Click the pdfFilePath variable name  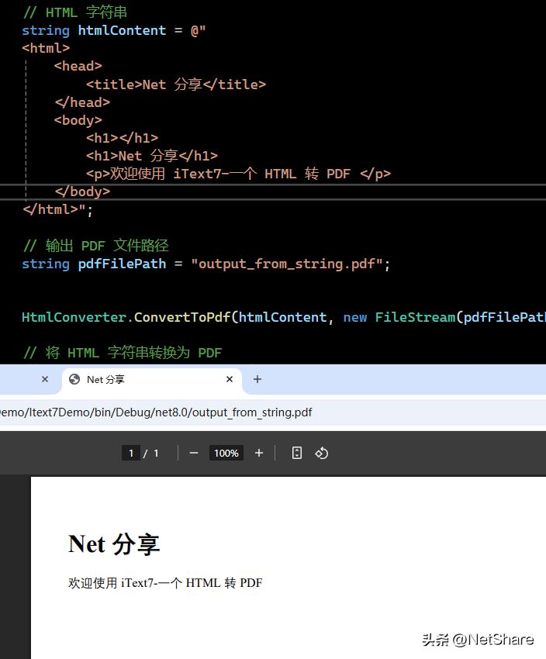pos(122,264)
